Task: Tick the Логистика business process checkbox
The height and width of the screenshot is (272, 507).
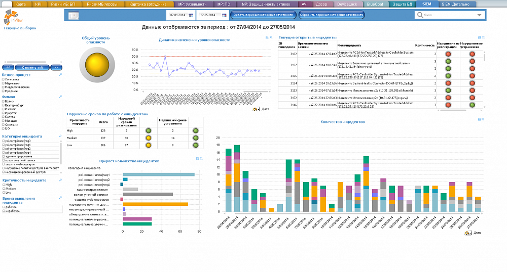Action: point(3,79)
